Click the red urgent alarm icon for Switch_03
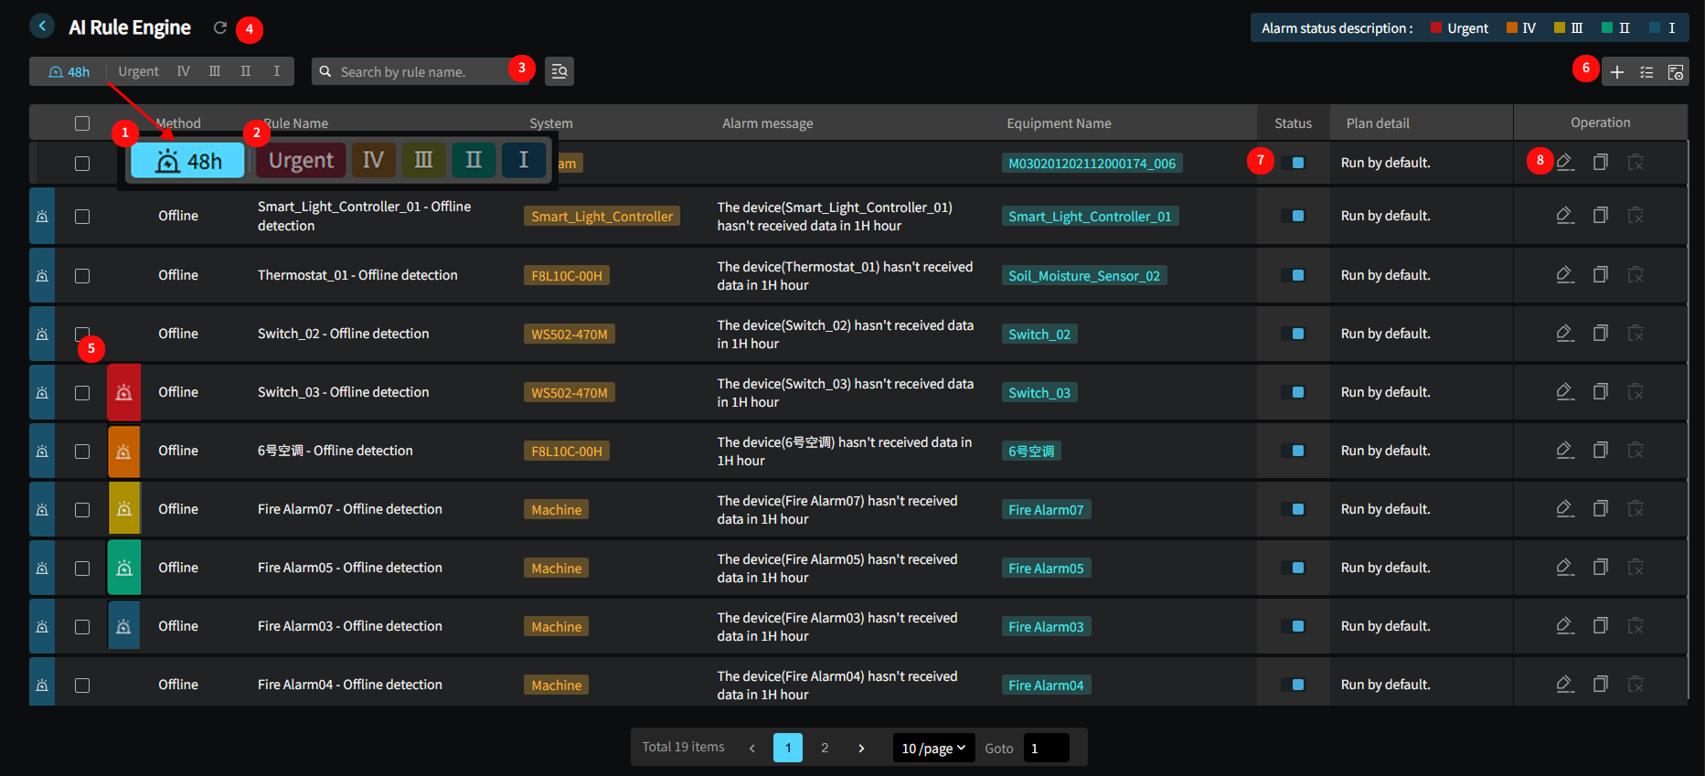The height and width of the screenshot is (776, 1705). click(x=124, y=392)
